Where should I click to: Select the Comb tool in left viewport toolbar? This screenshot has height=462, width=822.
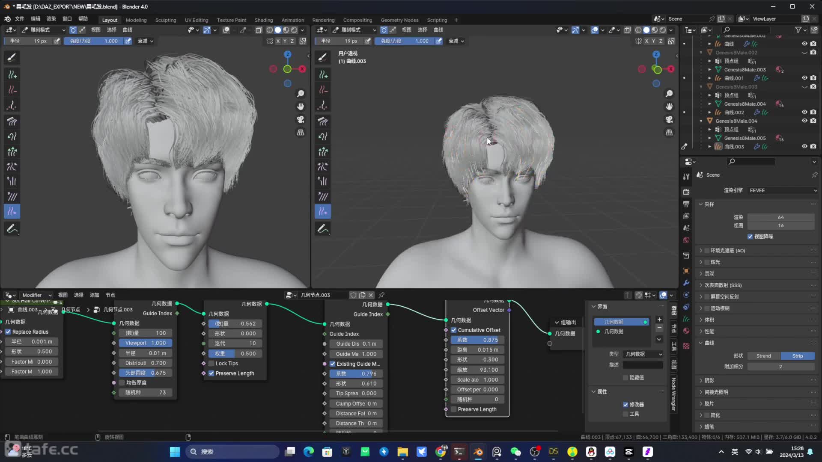[12, 121]
